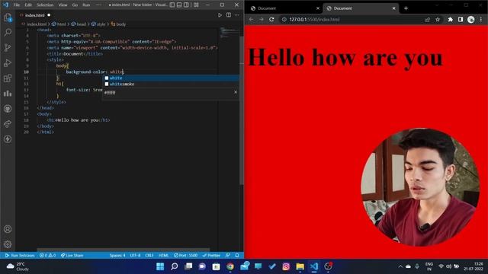Open Run and Debug view

click(8, 62)
